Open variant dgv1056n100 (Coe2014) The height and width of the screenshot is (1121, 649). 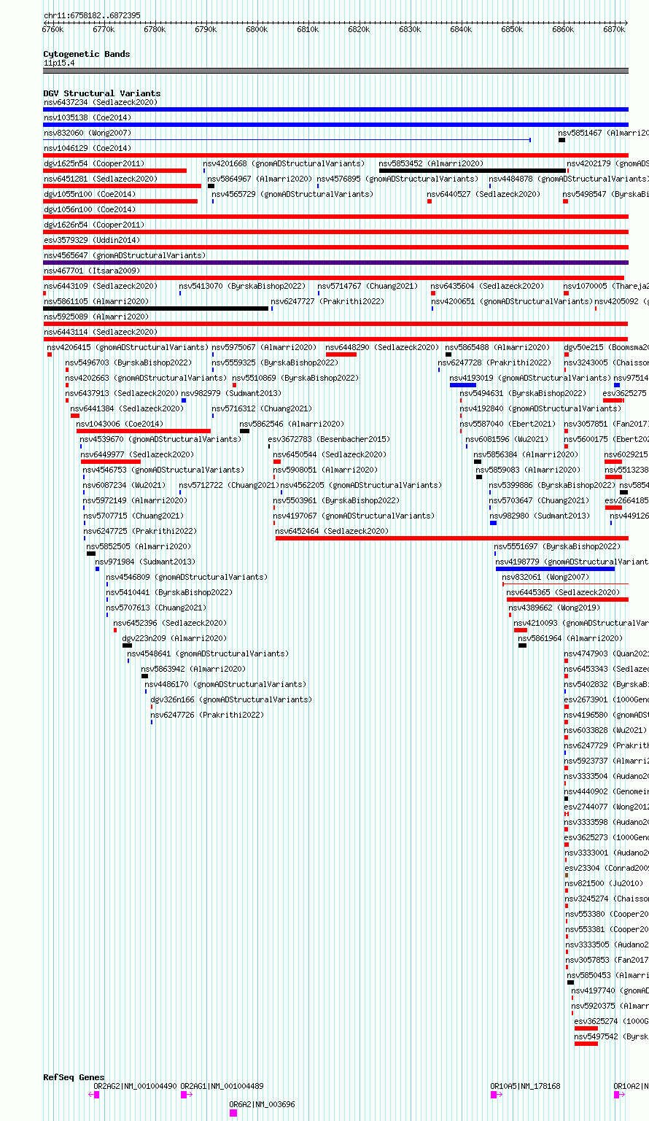90,209
